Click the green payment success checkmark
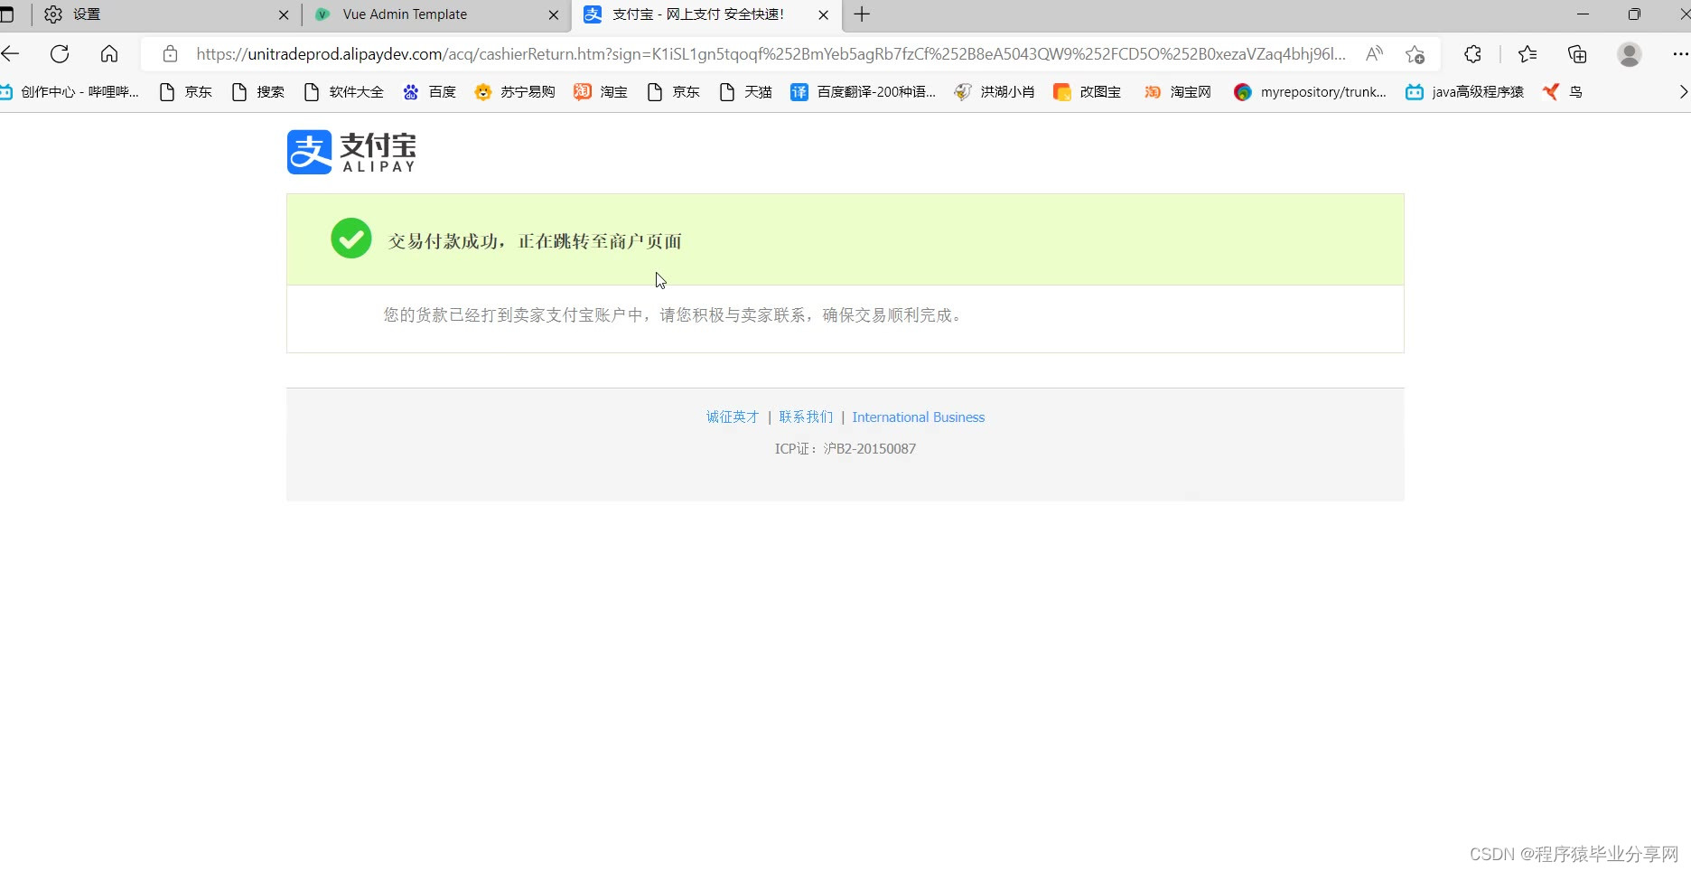The height and width of the screenshot is (871, 1691). point(351,239)
